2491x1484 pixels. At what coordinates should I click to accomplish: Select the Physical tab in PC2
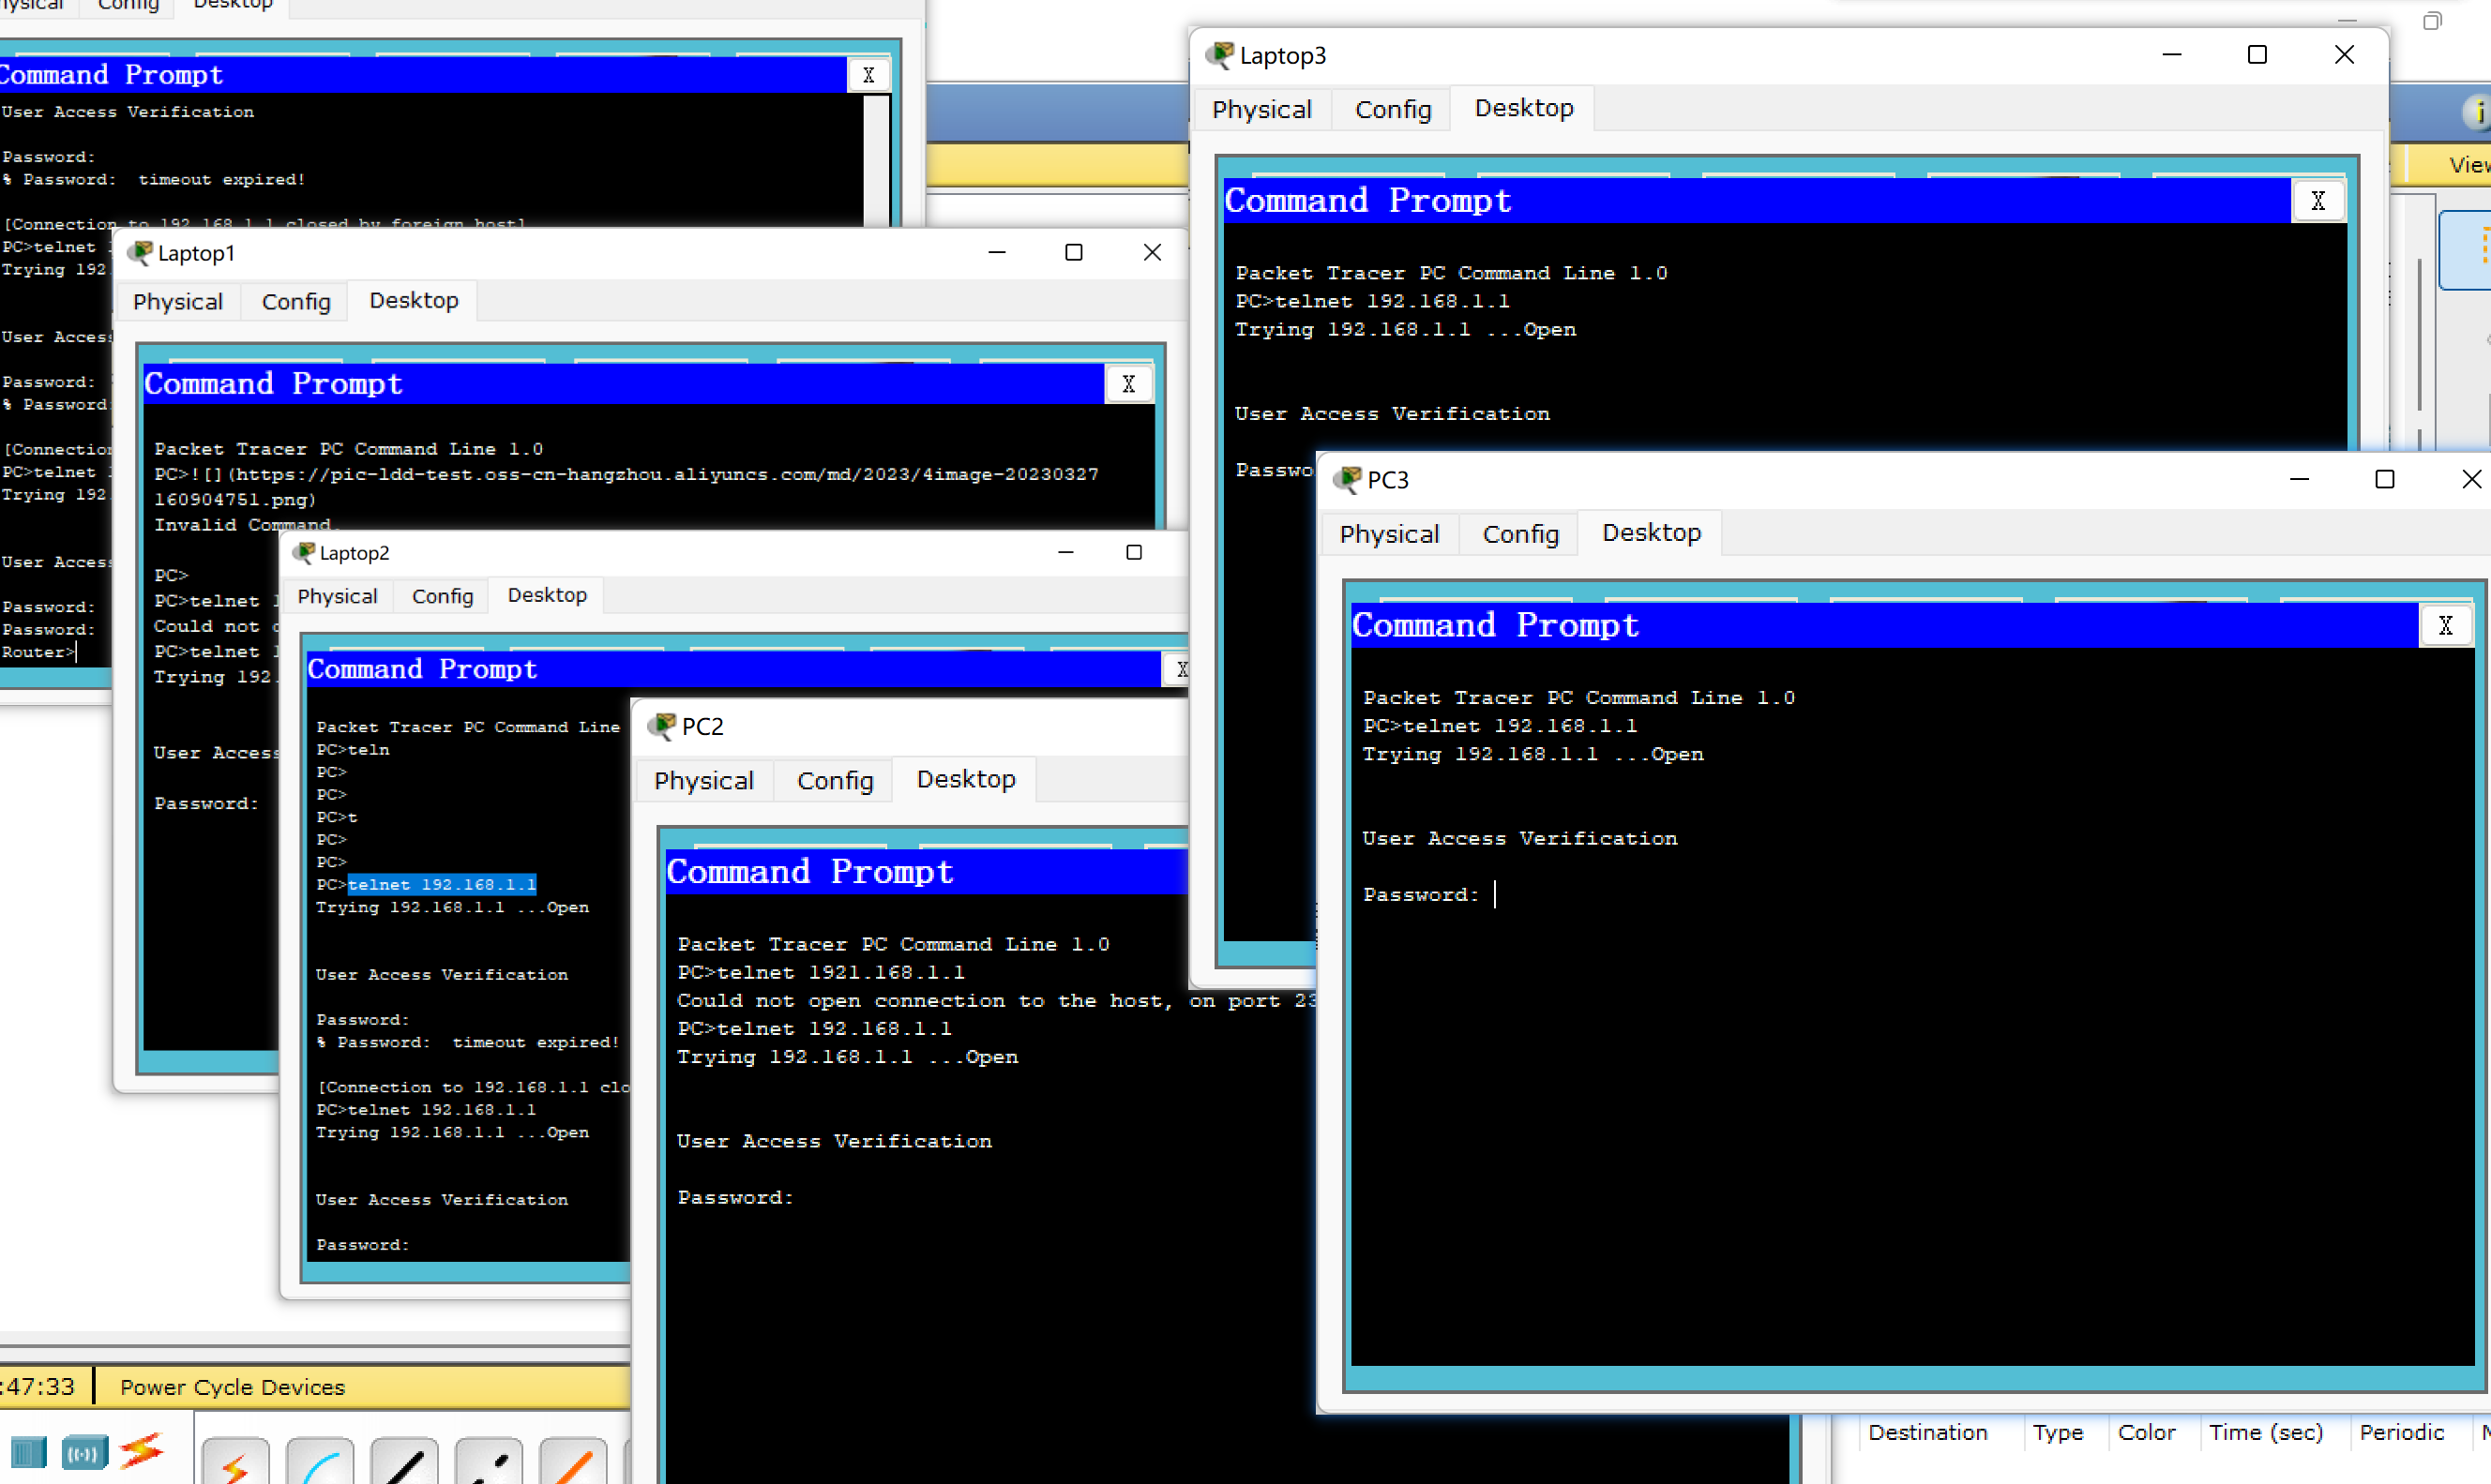pyautogui.click(x=703, y=780)
